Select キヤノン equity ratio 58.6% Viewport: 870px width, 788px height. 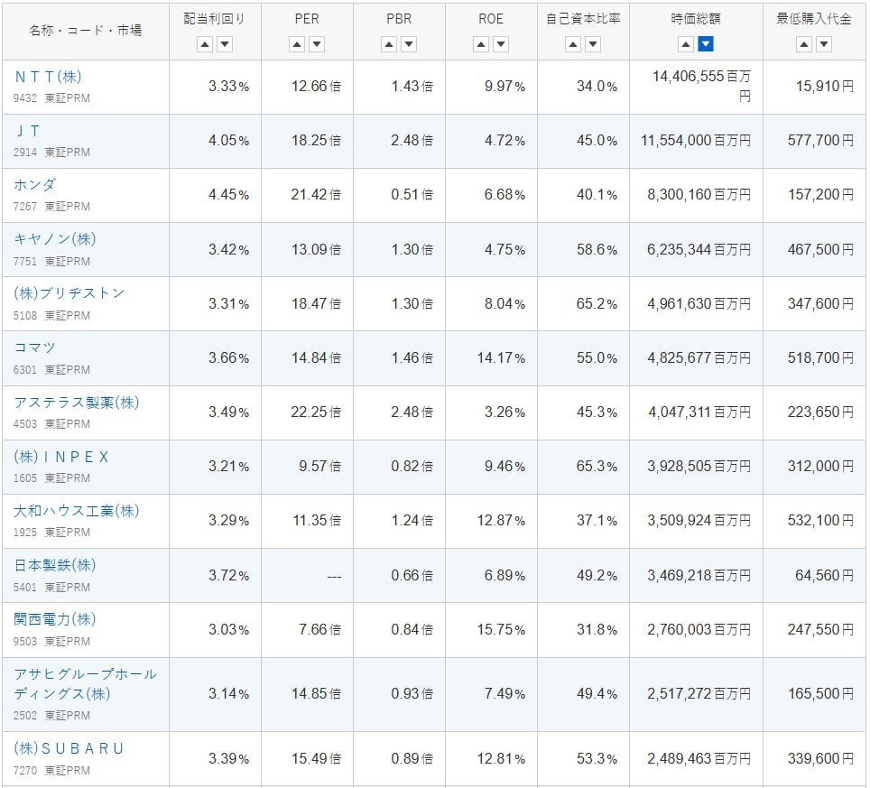(x=597, y=250)
